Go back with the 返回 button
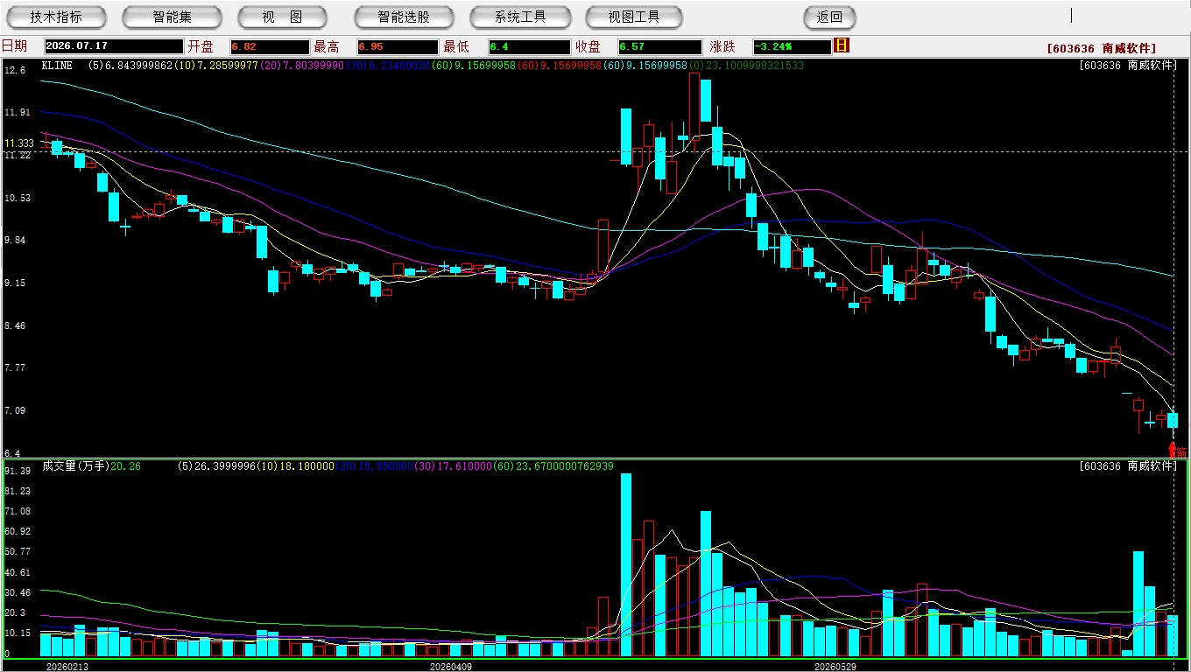 [x=829, y=17]
